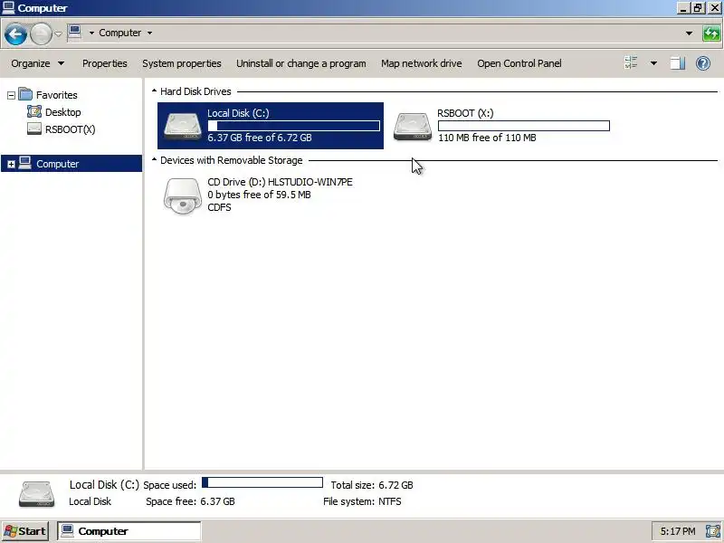The height and width of the screenshot is (543, 724).
Task: Click the CDFS file system label
Action: [219, 207]
